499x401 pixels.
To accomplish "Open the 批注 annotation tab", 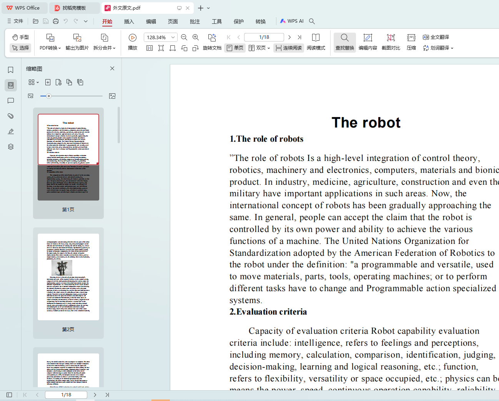I will click(195, 22).
